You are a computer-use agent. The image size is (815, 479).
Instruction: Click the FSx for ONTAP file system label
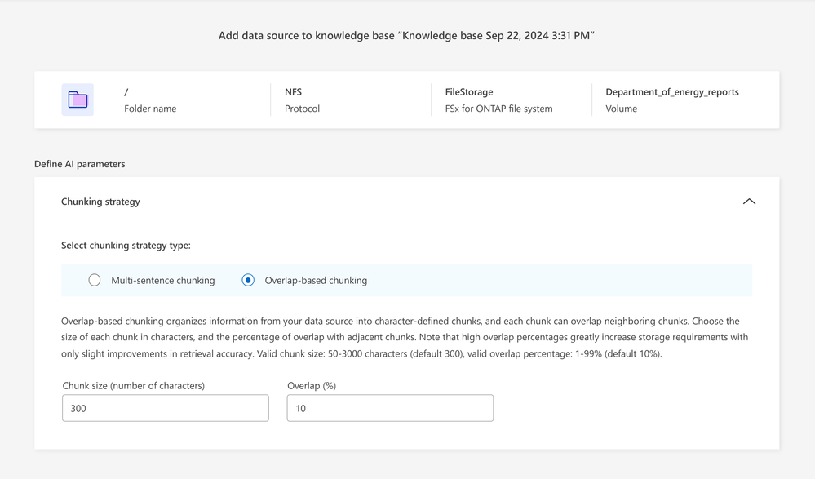pyautogui.click(x=498, y=109)
